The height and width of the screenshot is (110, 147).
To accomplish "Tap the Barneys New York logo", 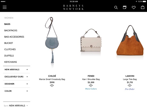I will click(73, 7).
